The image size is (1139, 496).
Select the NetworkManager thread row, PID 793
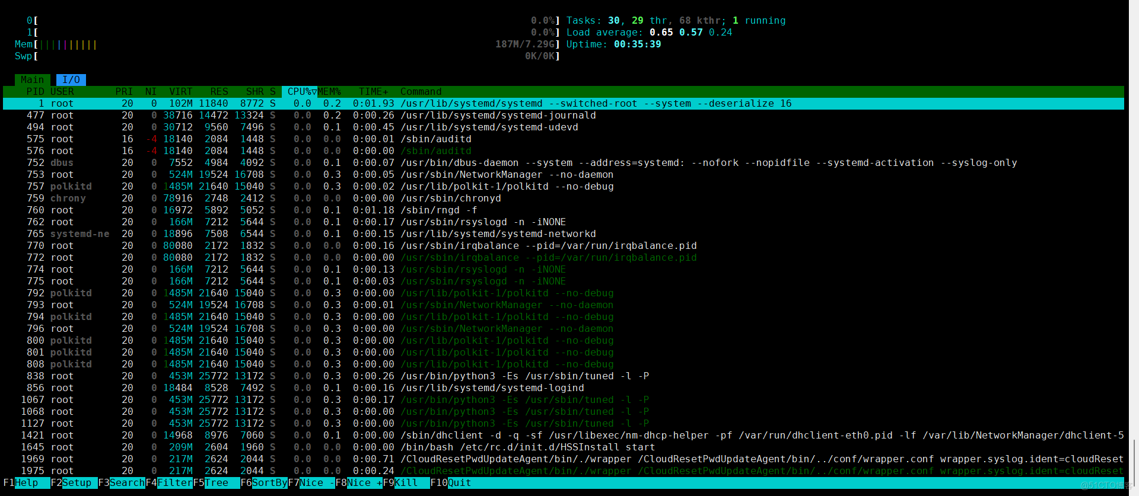(x=564, y=305)
